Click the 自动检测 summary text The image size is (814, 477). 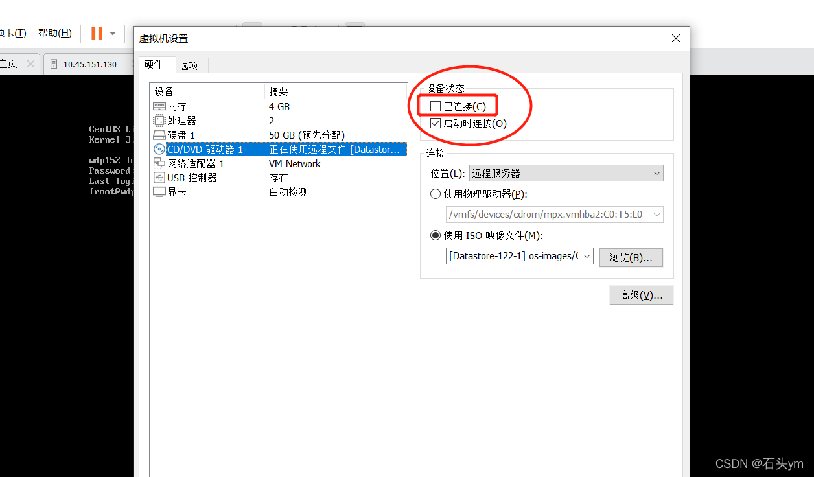tap(288, 192)
